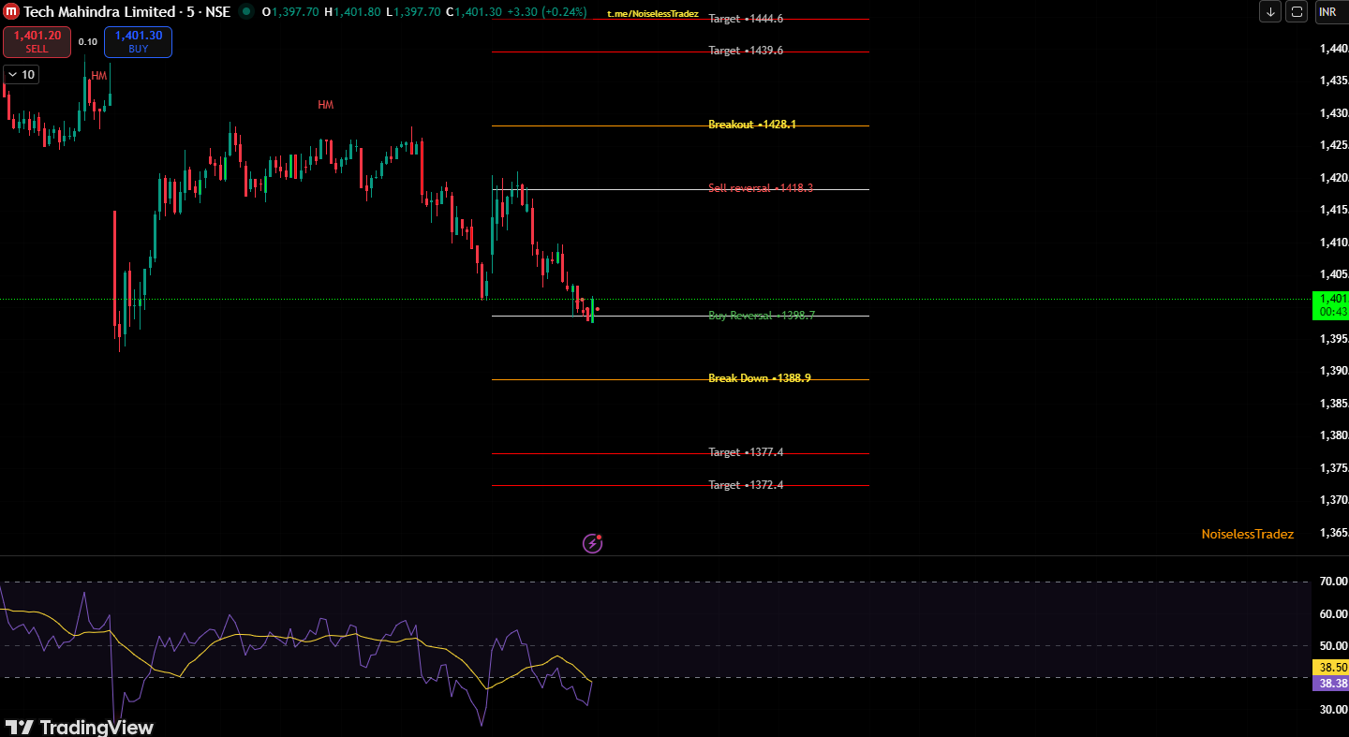Click the HM marker beside the BUY button
The width and height of the screenshot is (1349, 737).
[99, 75]
